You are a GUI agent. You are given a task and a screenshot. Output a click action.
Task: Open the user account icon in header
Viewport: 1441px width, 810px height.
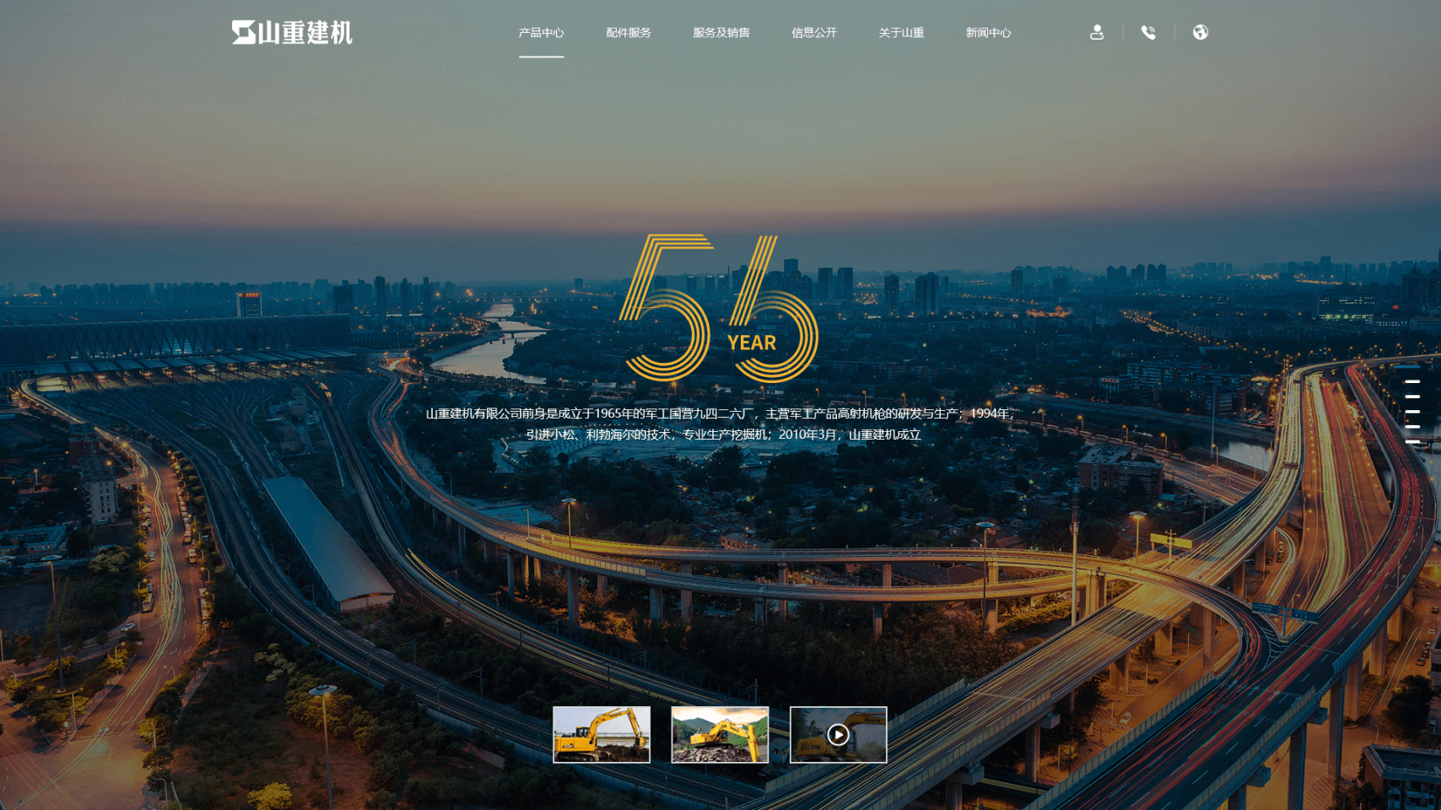[x=1096, y=32]
